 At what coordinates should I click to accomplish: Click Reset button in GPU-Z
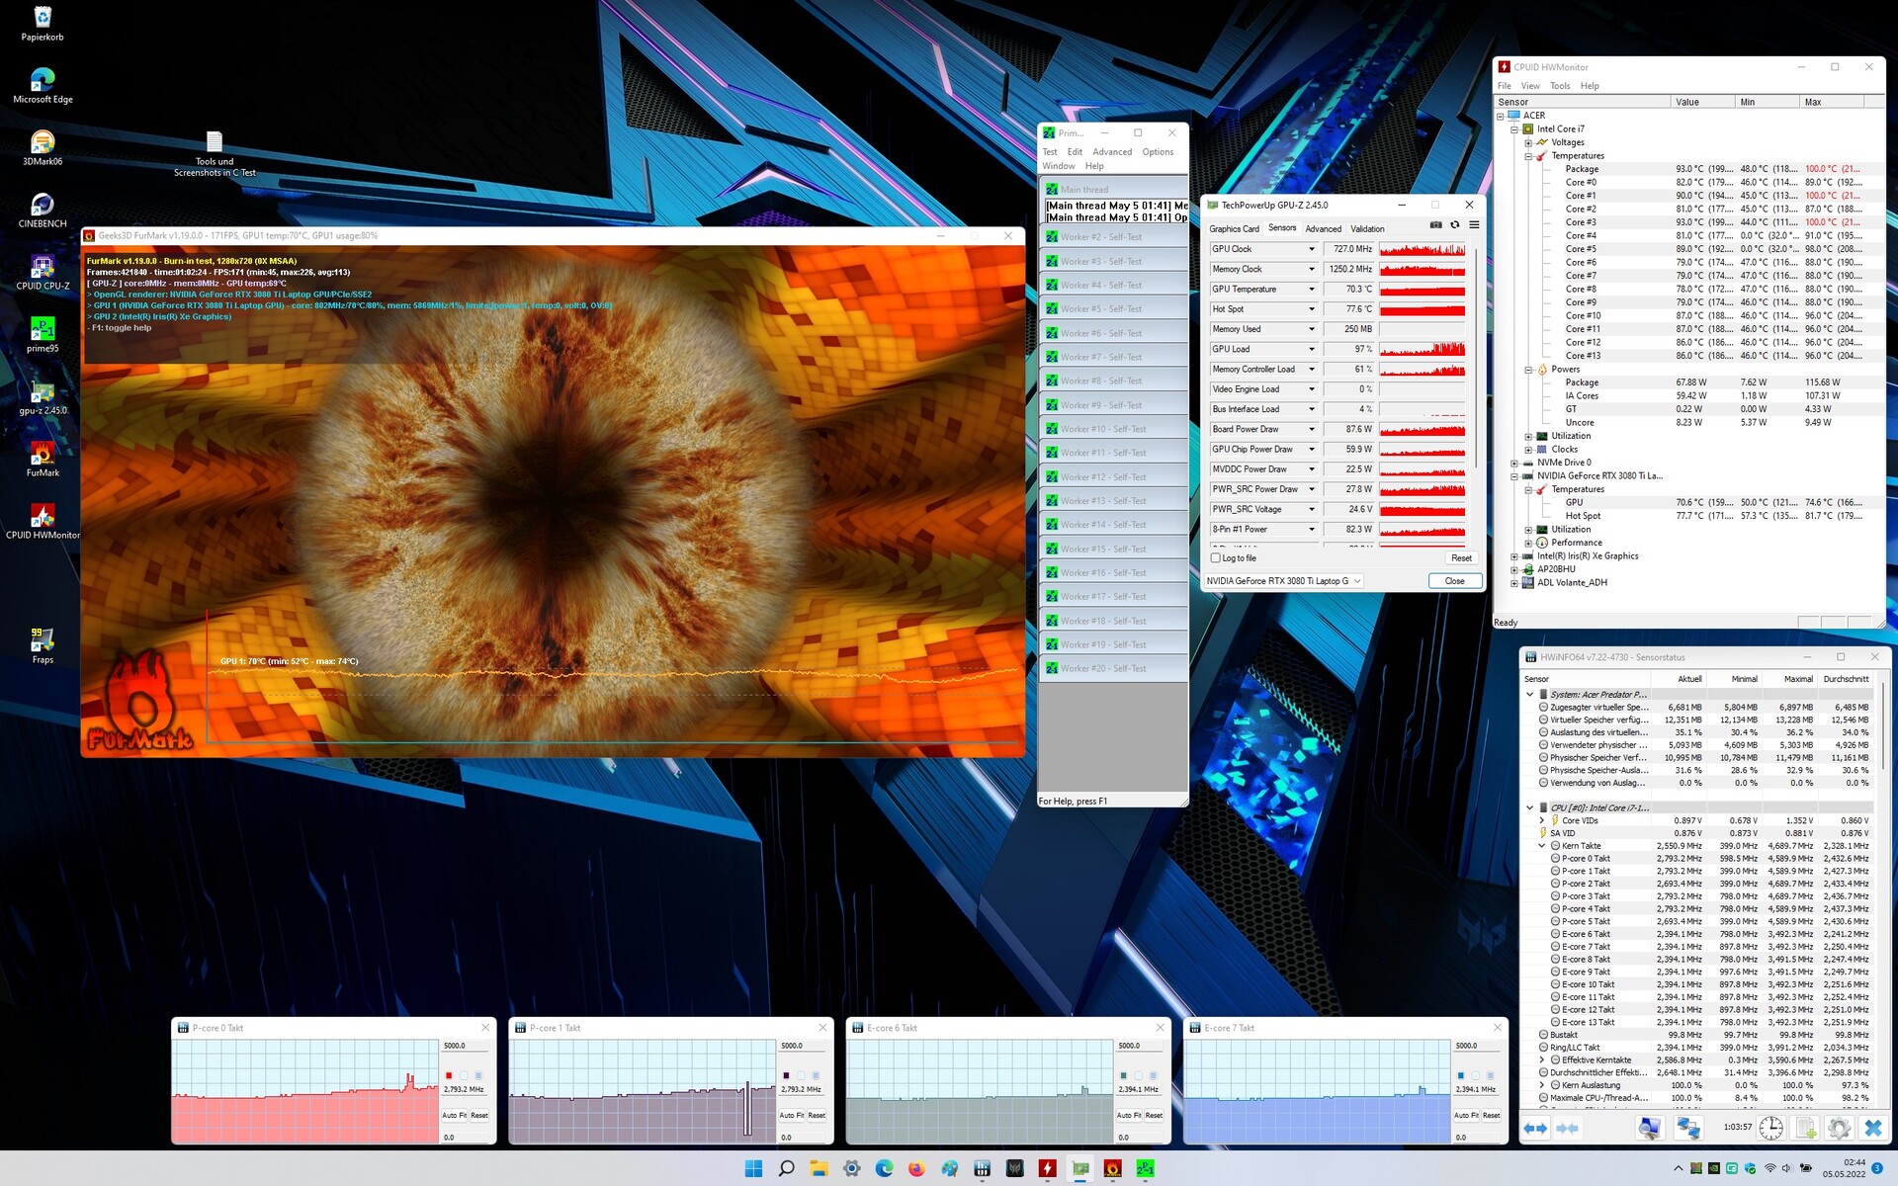(1461, 558)
